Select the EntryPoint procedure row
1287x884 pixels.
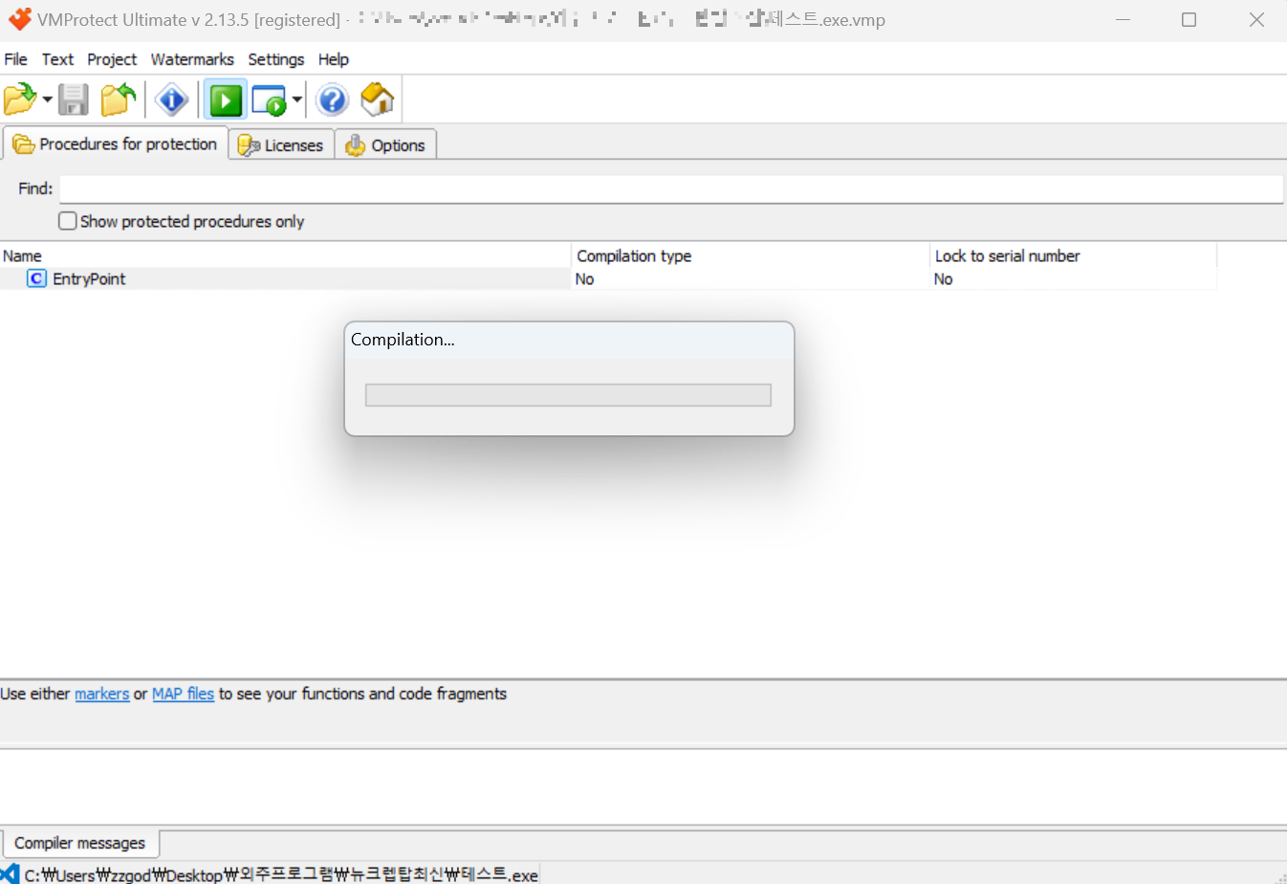click(x=608, y=278)
